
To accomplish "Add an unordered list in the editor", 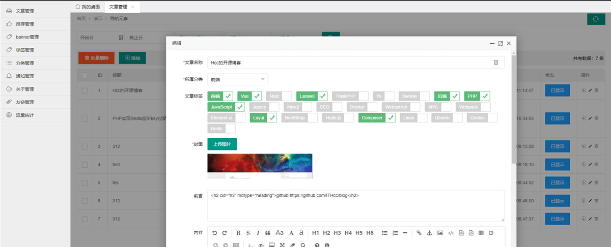I will point(385,233).
